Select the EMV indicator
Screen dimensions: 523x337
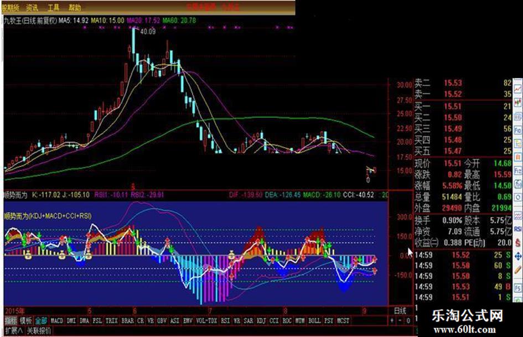(188, 320)
